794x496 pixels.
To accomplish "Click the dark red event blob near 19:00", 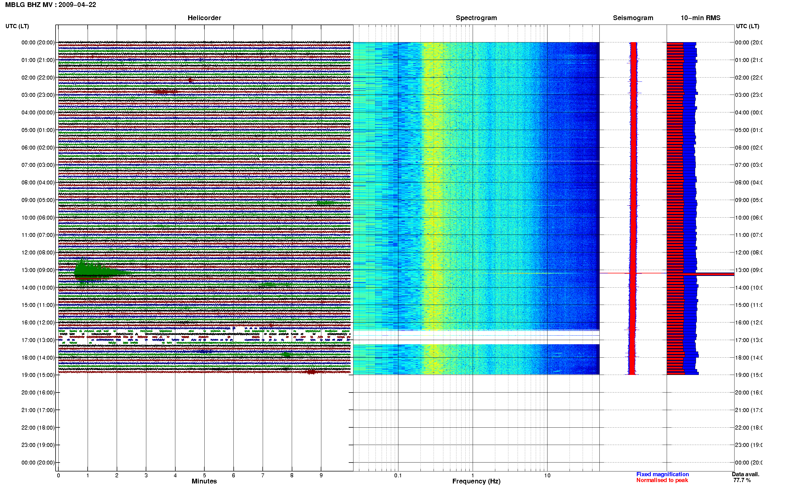I will click(x=311, y=372).
